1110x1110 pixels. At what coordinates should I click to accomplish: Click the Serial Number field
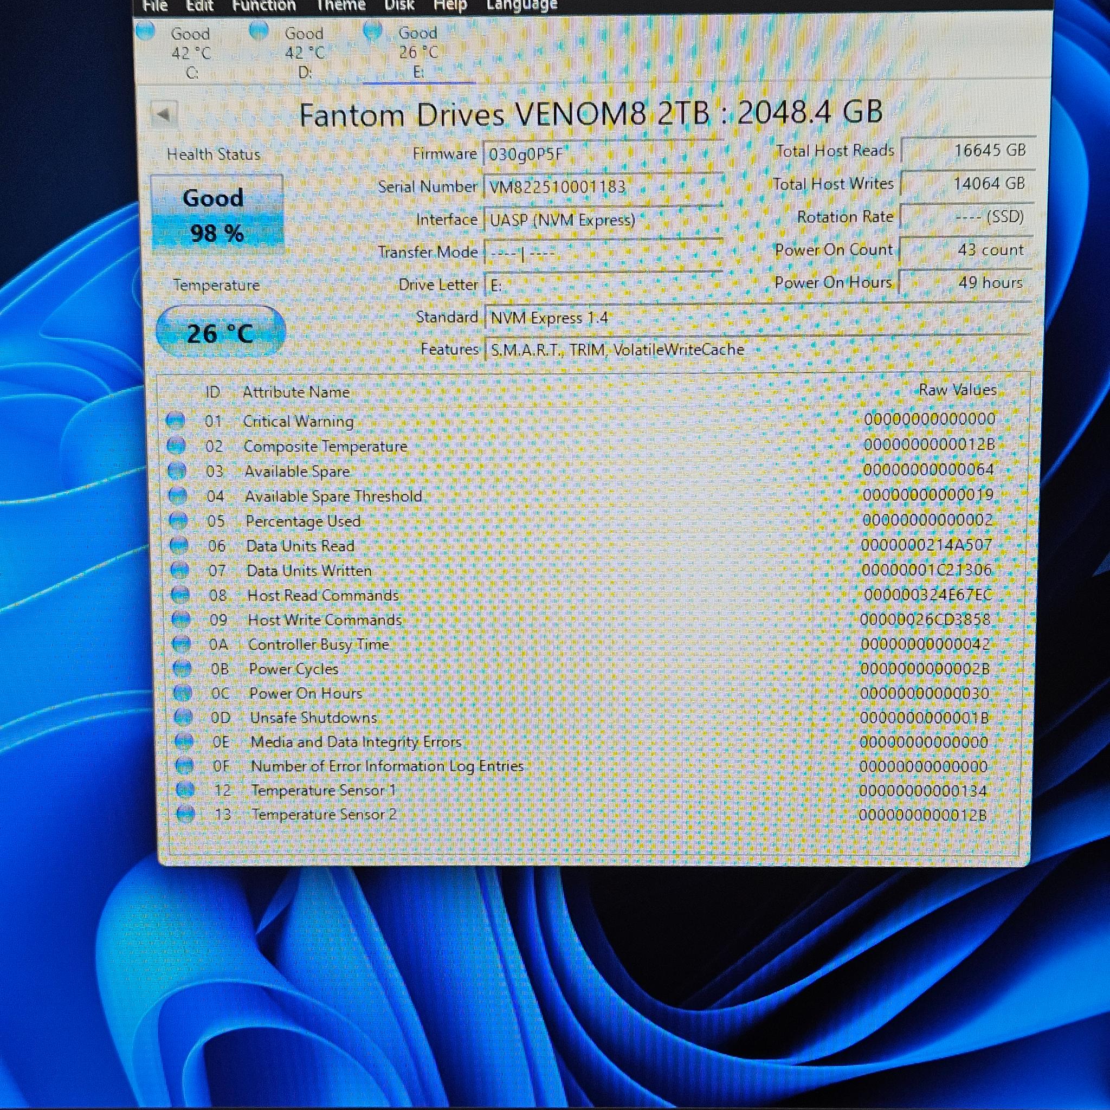click(603, 188)
